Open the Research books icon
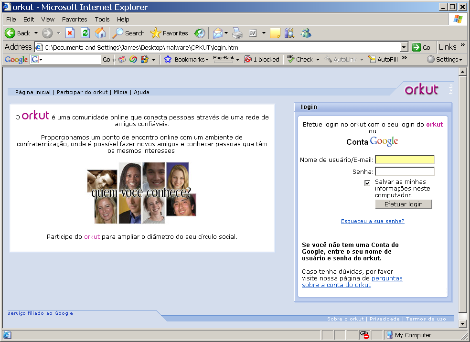The image size is (470, 342). point(289,33)
